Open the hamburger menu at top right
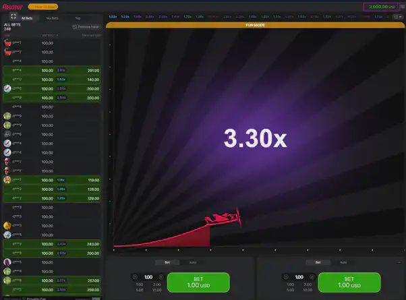Image resolution: width=406 pixels, height=300 pixels. pyautogui.click(x=401, y=7)
